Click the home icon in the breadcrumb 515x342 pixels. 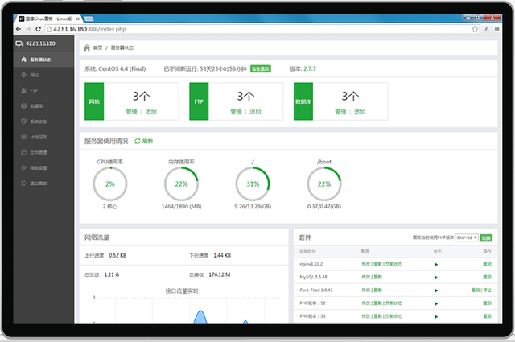pos(87,48)
